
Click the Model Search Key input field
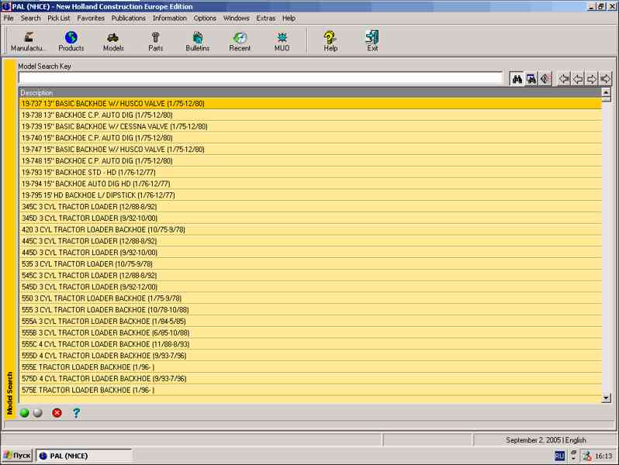pos(261,77)
